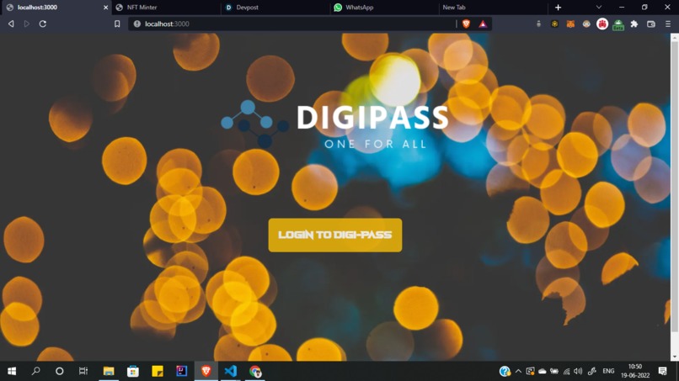Image resolution: width=679 pixels, height=381 pixels.
Task: Bookmark this page with the bookmark icon
Action: [117, 24]
